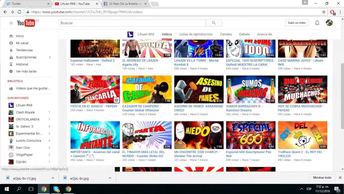Open HOY SE COBRA MUCHACHOS - PAYDAY link

[301, 108]
